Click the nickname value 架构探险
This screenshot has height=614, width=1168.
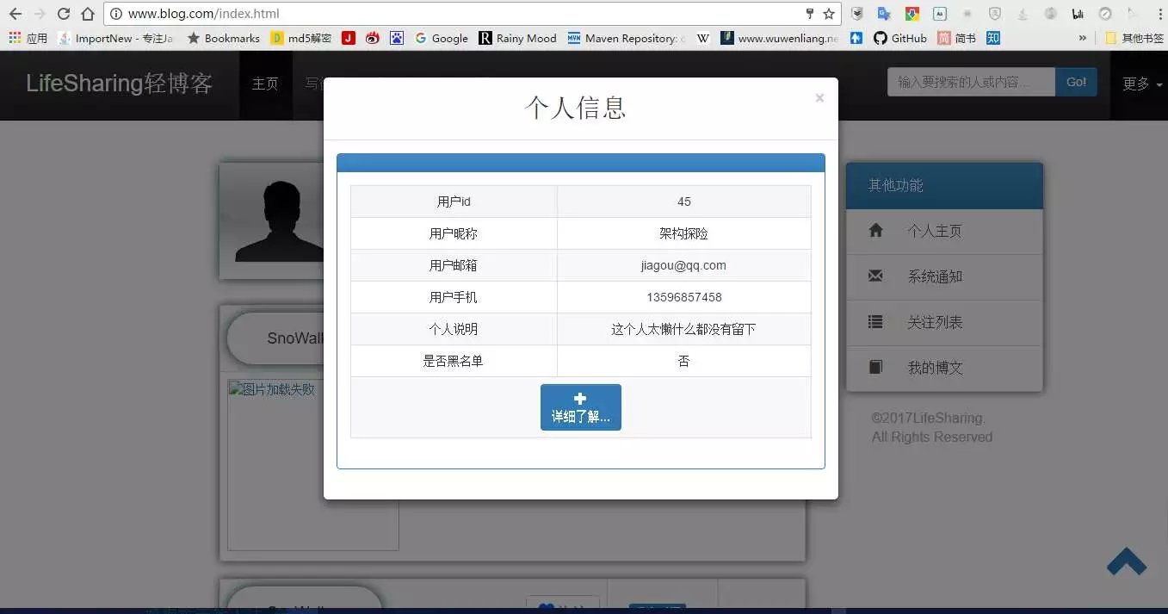point(684,233)
